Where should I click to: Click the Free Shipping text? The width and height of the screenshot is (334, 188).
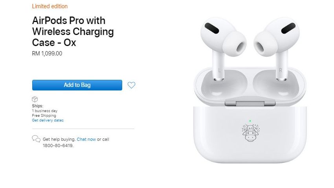[x=44, y=116]
